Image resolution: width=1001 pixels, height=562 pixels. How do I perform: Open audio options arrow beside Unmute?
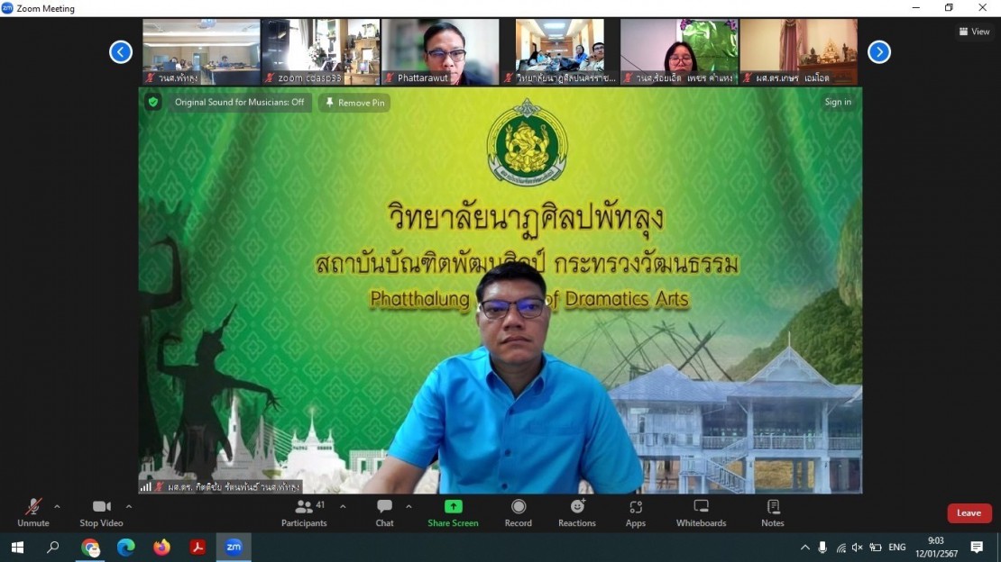click(57, 507)
